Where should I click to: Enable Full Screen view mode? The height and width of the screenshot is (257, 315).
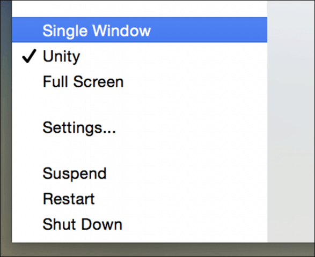click(x=140, y=82)
